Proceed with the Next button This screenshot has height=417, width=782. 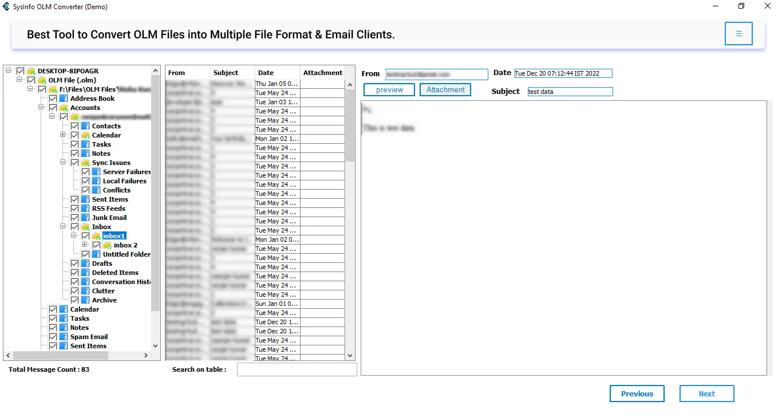point(707,394)
